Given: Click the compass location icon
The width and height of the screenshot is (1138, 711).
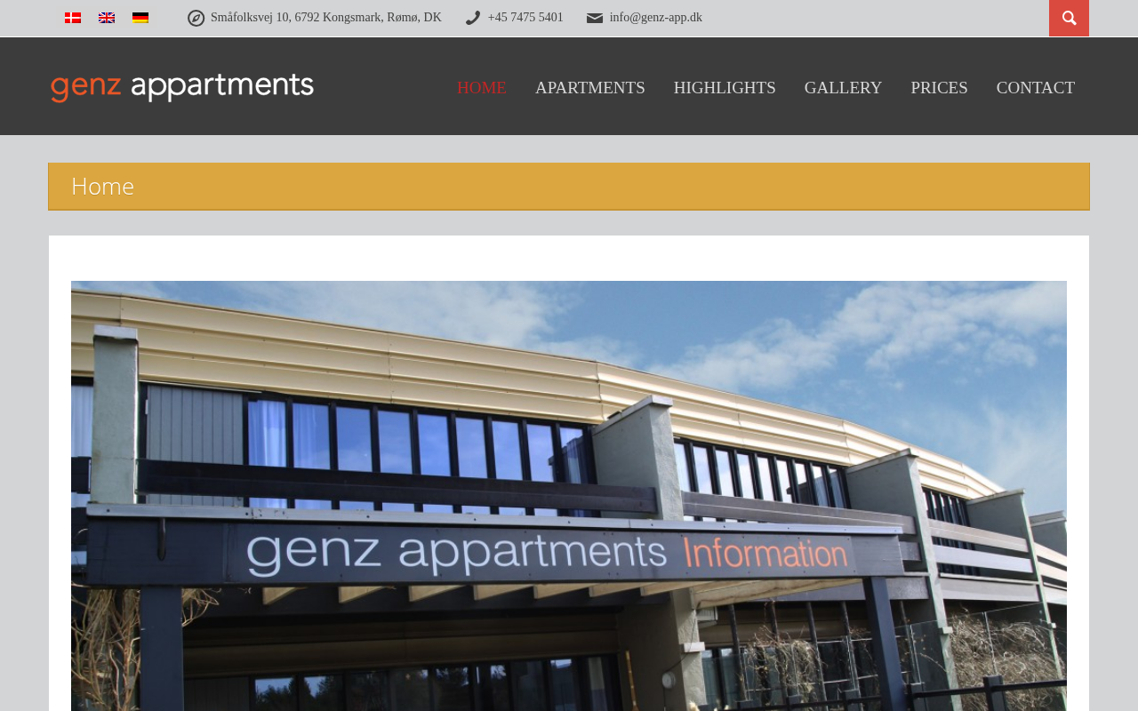Looking at the screenshot, I should coord(196,18).
